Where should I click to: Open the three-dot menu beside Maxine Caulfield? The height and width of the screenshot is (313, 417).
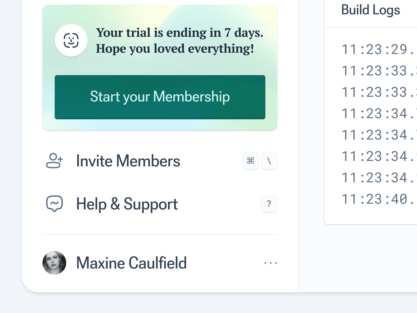(271, 263)
